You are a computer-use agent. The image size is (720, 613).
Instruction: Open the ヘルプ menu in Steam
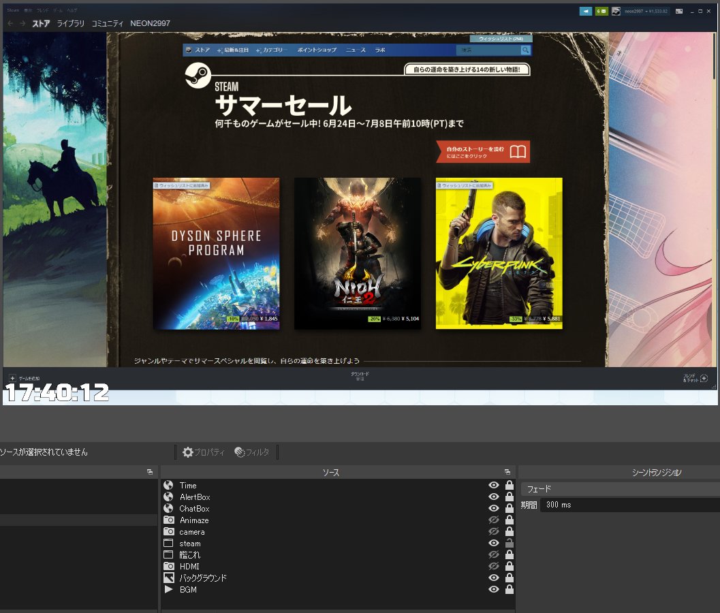(72, 10)
